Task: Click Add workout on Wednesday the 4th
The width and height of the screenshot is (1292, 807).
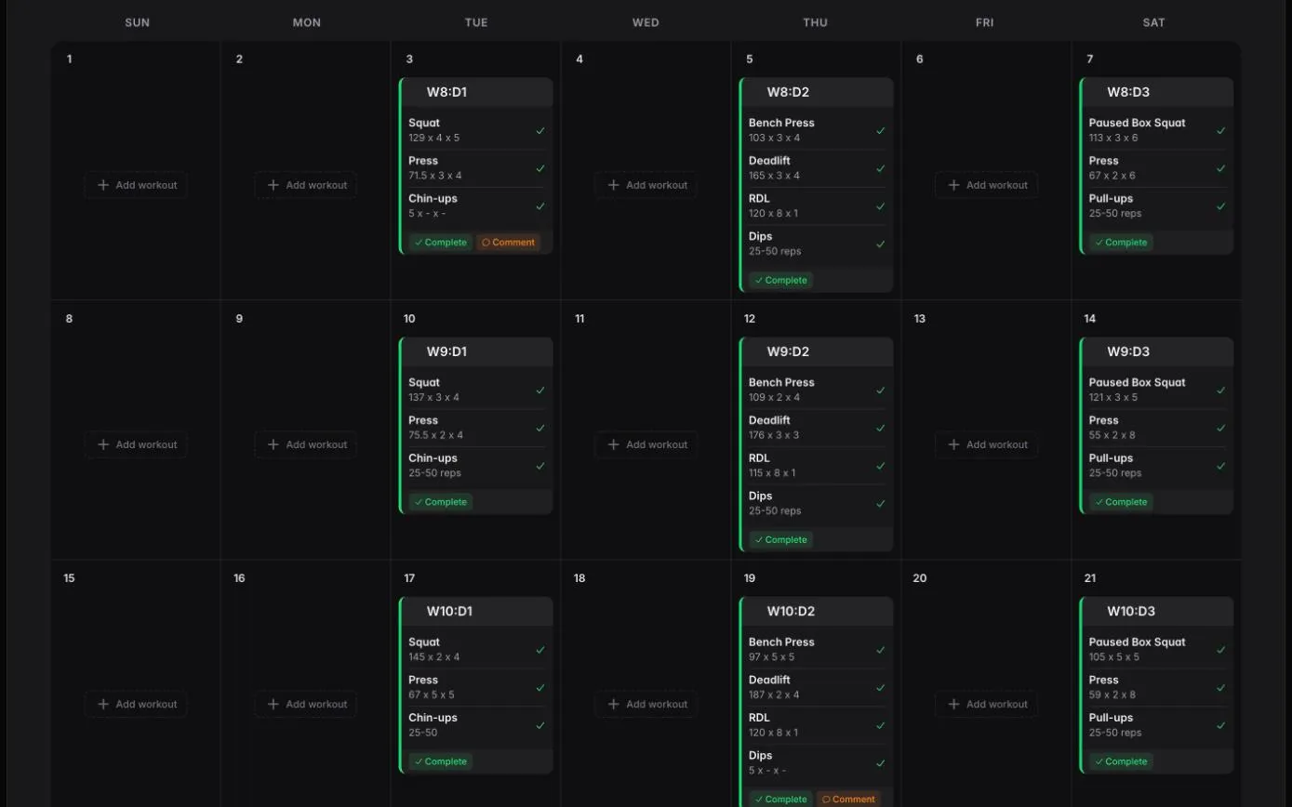Action: [646, 185]
